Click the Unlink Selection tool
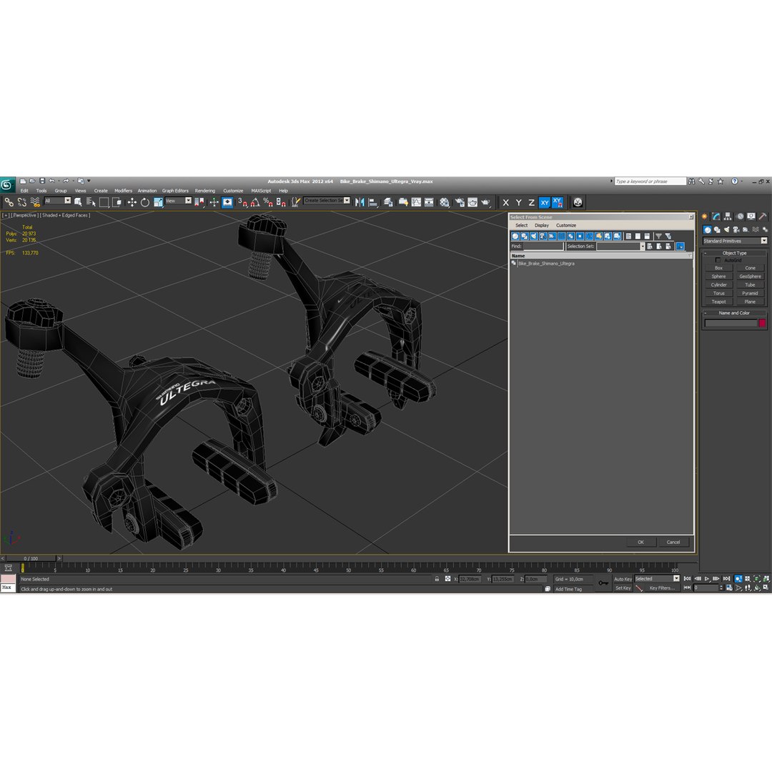The width and height of the screenshot is (772, 772). (x=22, y=202)
